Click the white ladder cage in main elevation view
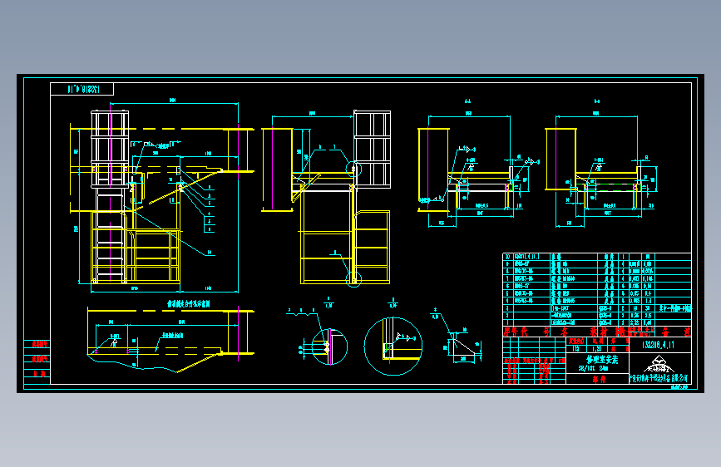Screen dimensions: 721x467 pos(110,150)
